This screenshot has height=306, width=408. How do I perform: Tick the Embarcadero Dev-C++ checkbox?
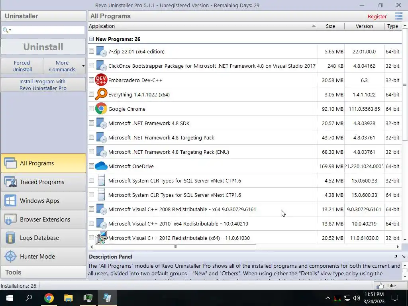pyautogui.click(x=91, y=80)
